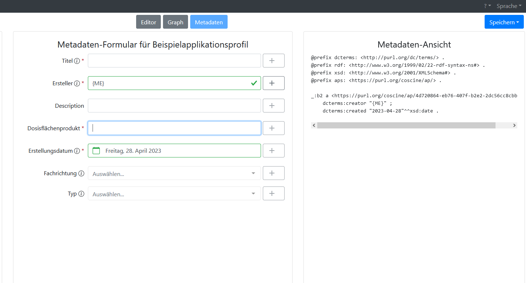
Task: Click the right arrow of the Metadaten-Ansicht scrollbar
Action: pos(514,125)
